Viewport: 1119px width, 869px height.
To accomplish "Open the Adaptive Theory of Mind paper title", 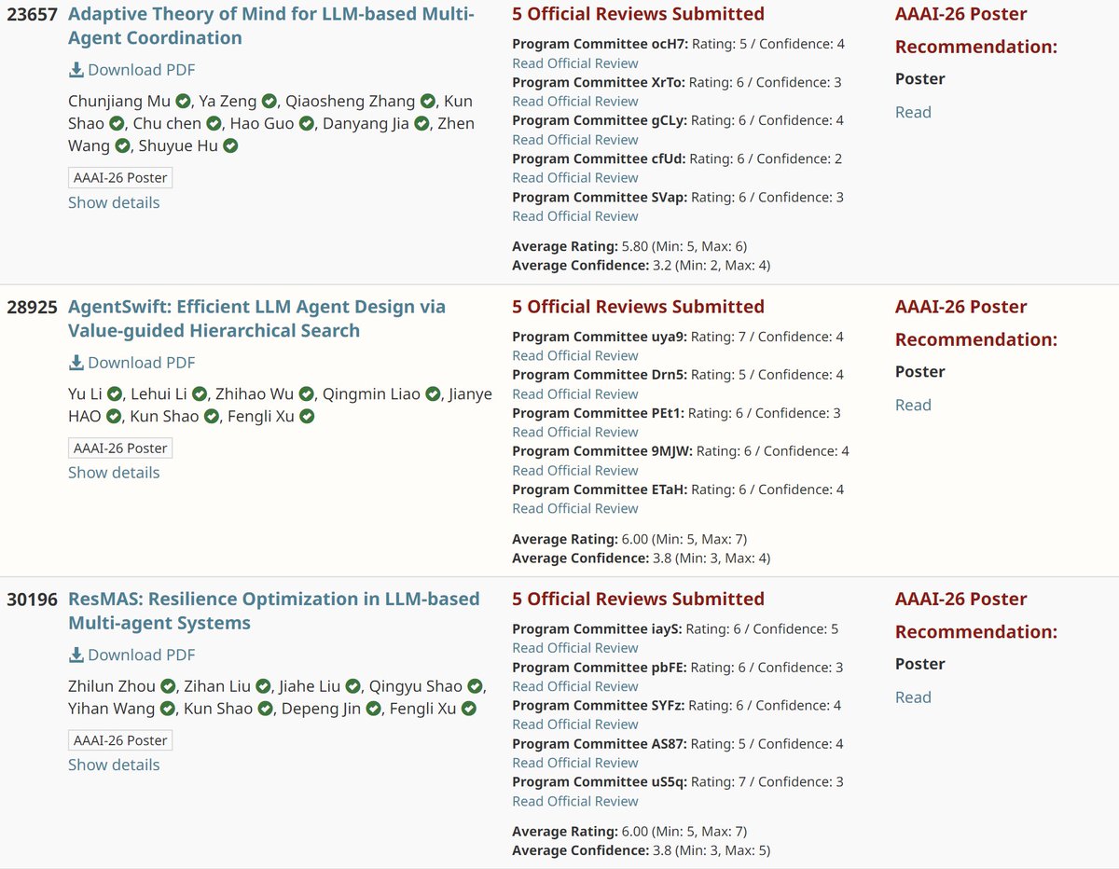I will tap(269, 14).
